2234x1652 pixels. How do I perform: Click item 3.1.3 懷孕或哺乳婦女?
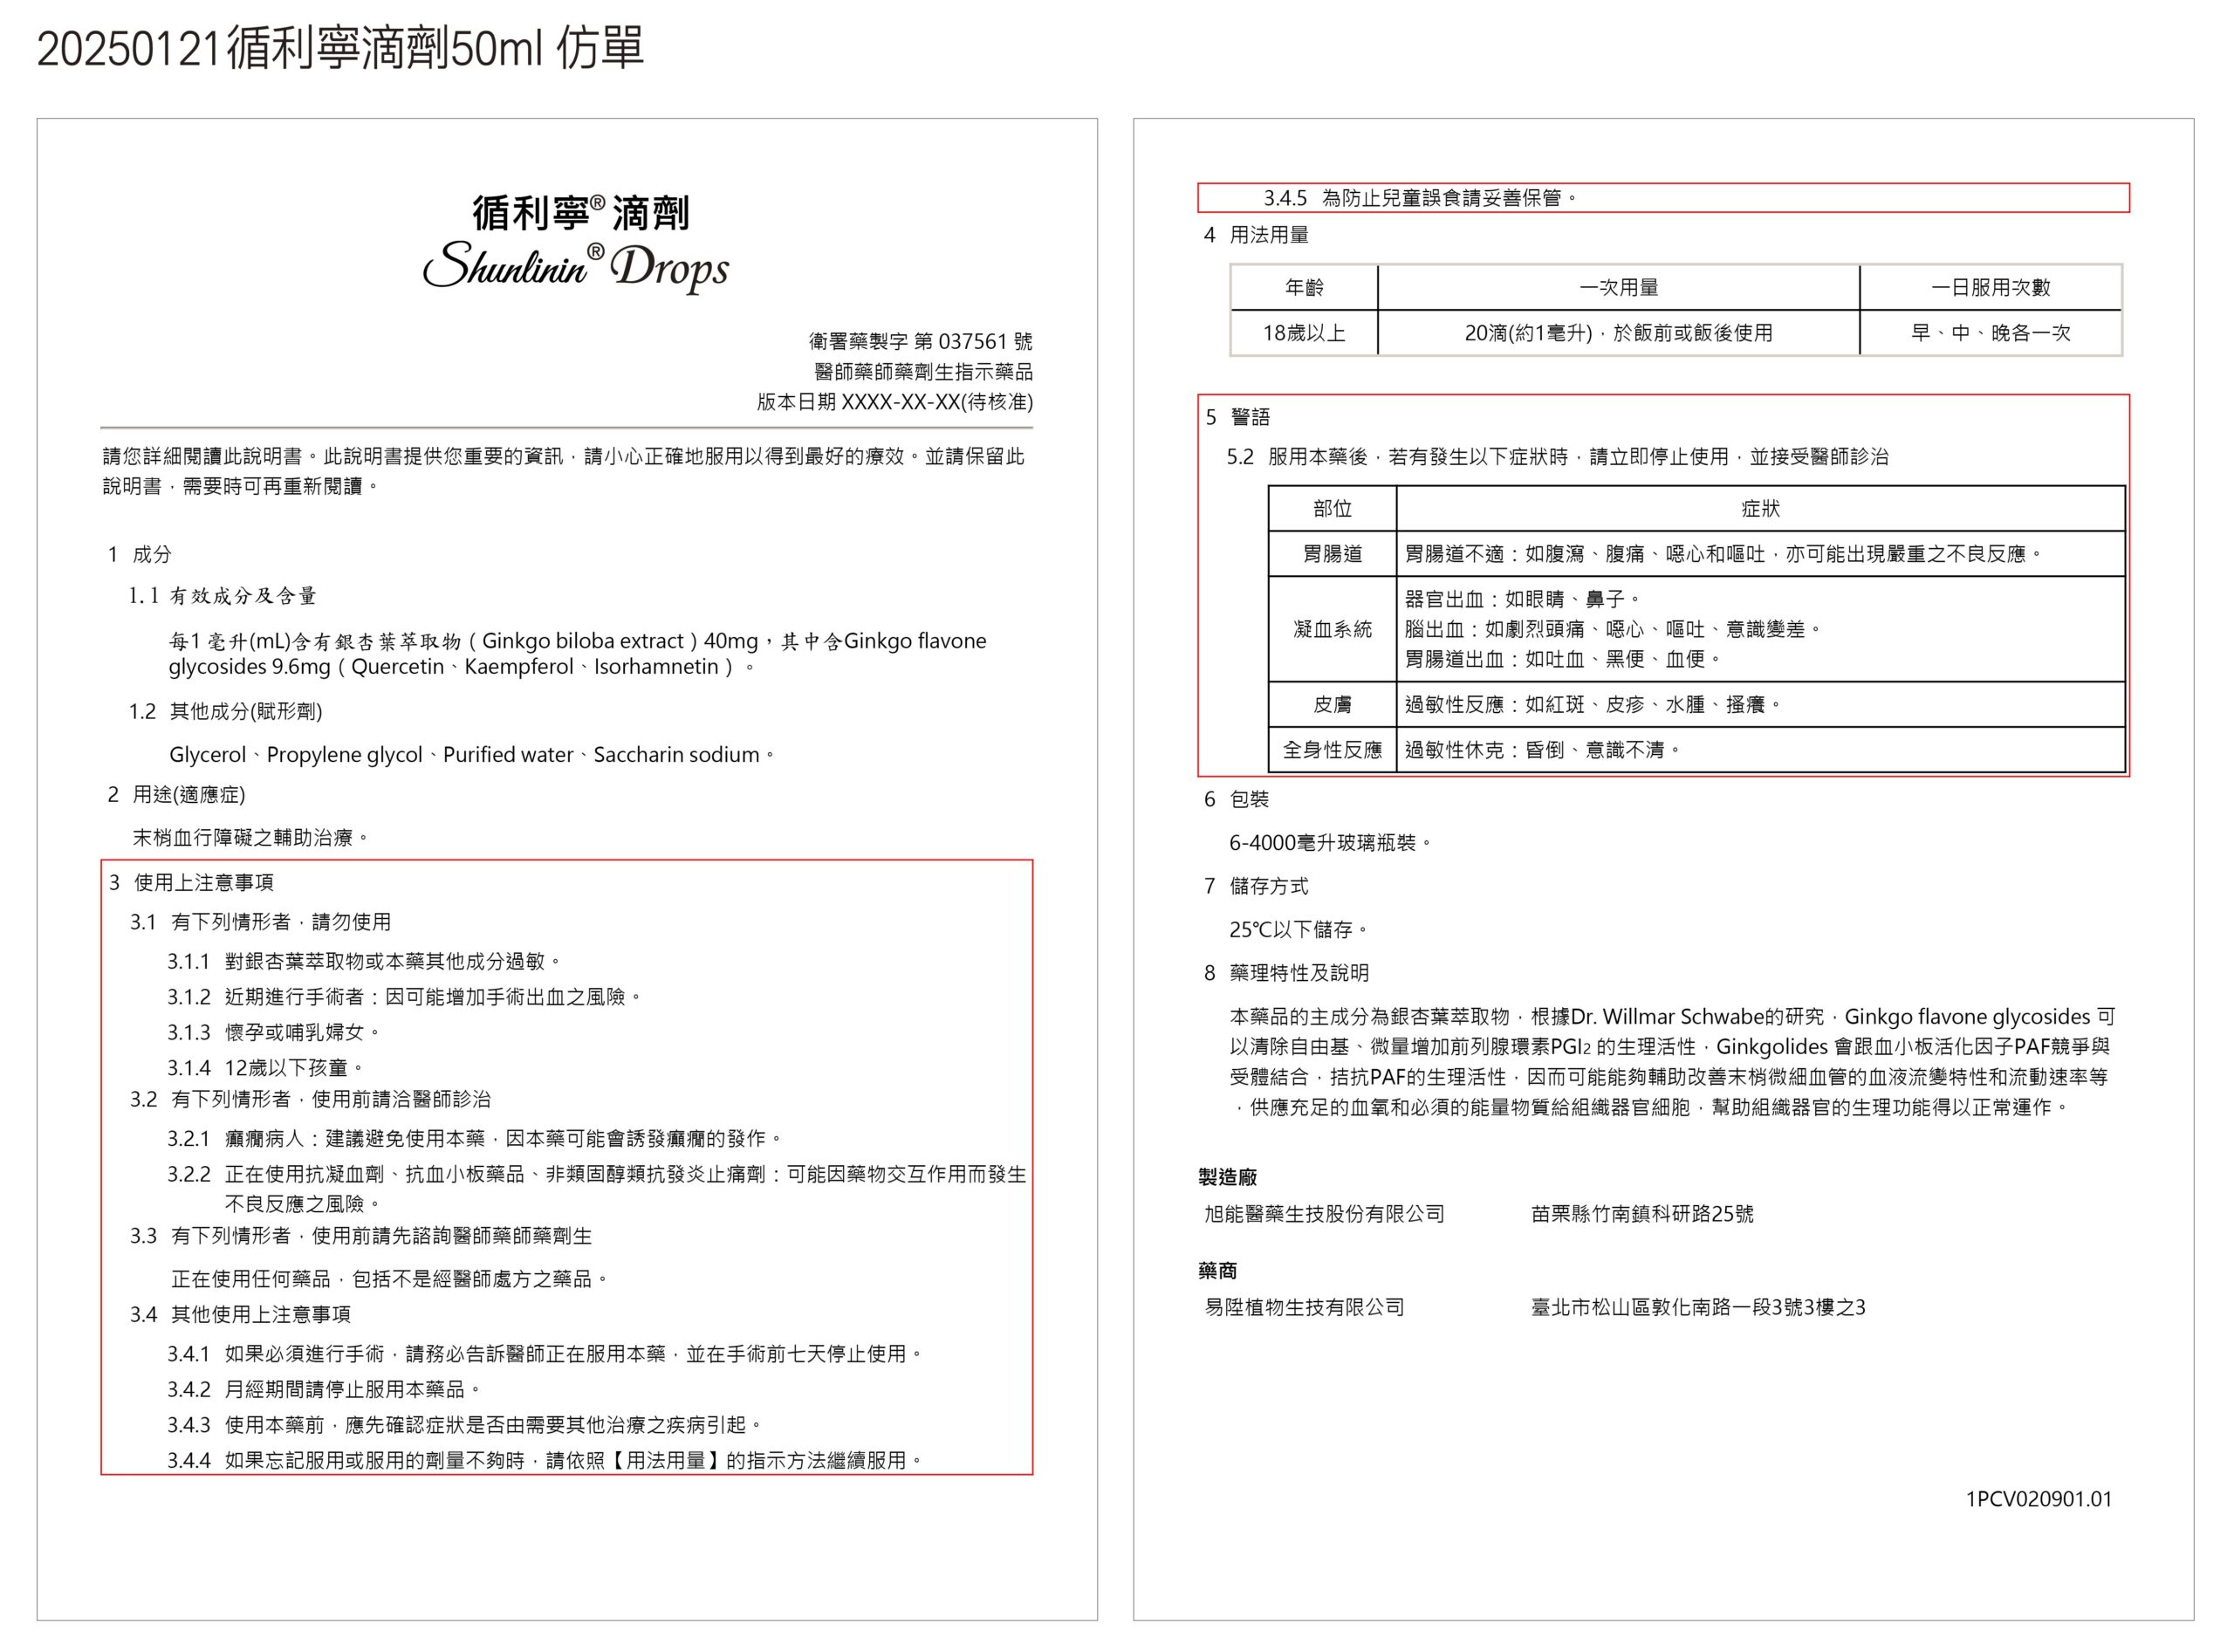273,1032
